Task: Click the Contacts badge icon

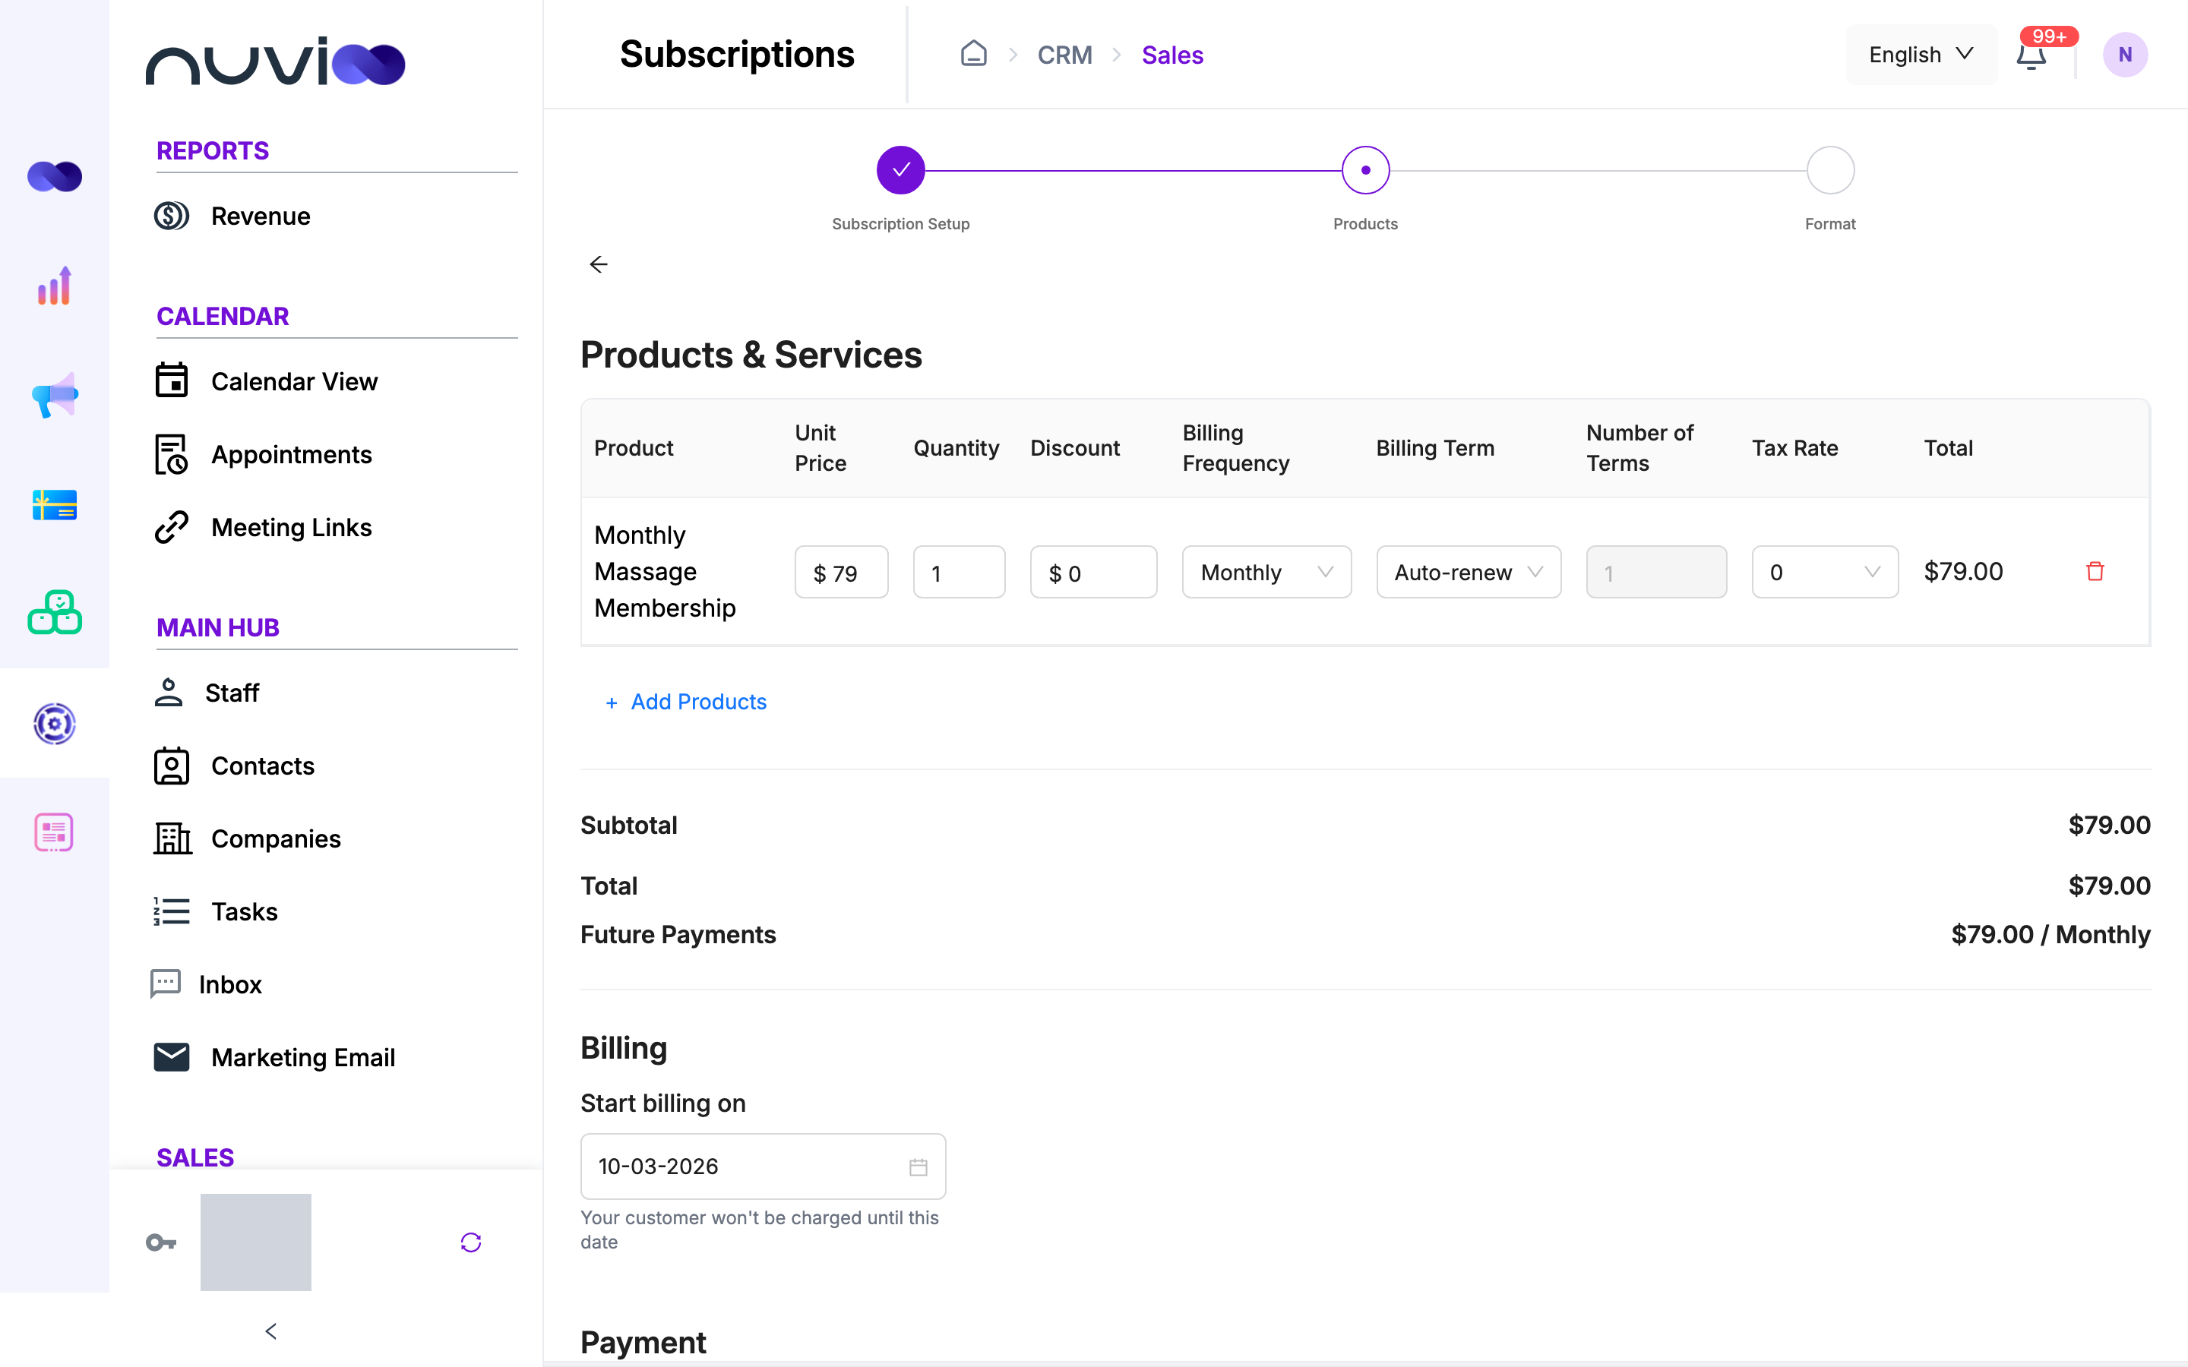Action: tap(171, 766)
